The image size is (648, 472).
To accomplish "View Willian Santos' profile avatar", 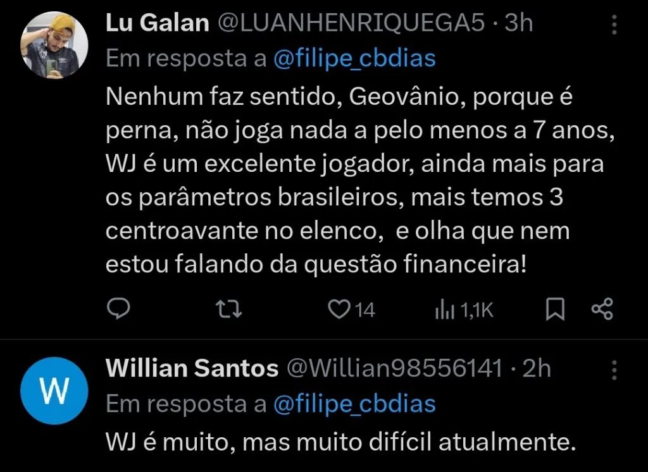I will pyautogui.click(x=54, y=390).
